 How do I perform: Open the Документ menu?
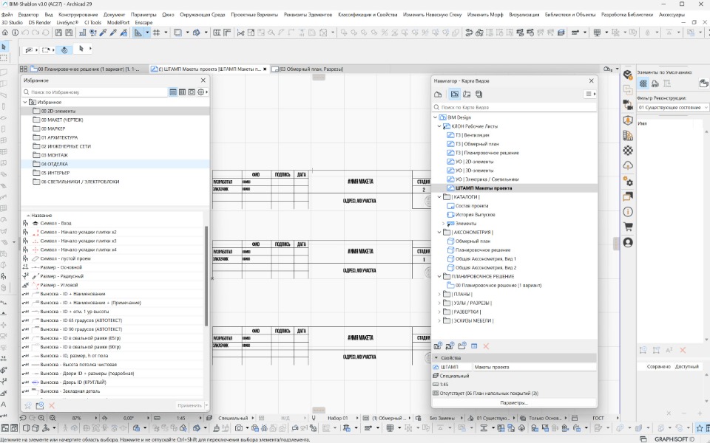click(114, 15)
